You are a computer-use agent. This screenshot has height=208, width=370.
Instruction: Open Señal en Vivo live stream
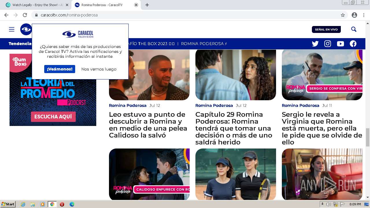[x=326, y=29]
